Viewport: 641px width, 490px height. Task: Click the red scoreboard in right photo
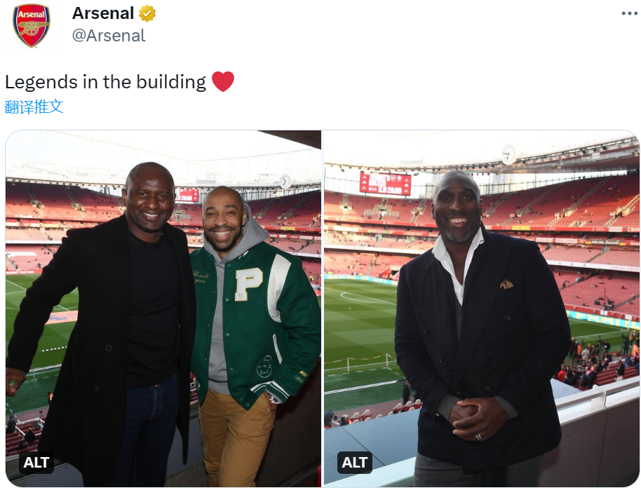point(385,184)
